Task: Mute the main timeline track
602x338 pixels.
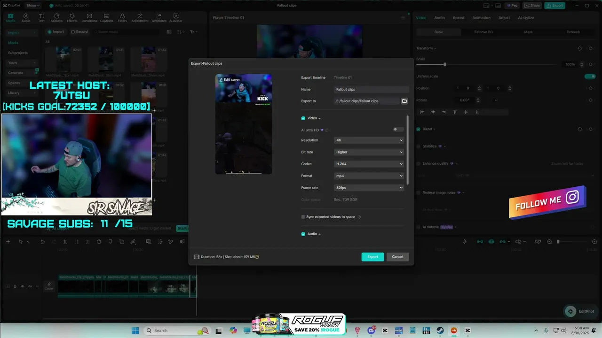Action: (x=30, y=286)
